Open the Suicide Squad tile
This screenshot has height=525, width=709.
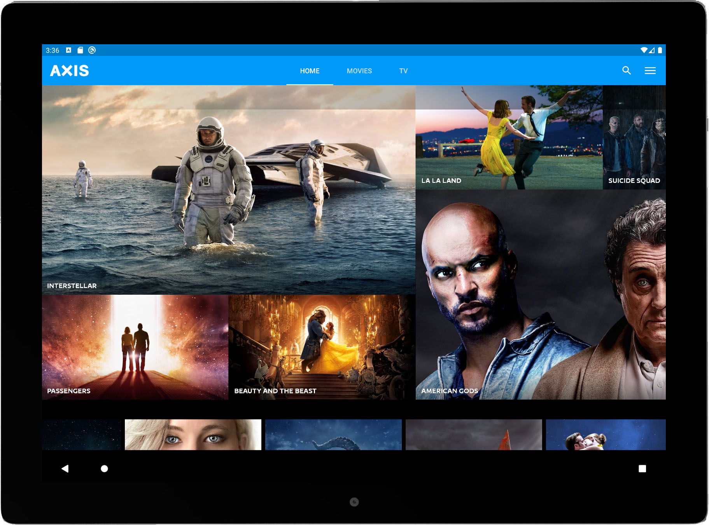pyautogui.click(x=634, y=137)
